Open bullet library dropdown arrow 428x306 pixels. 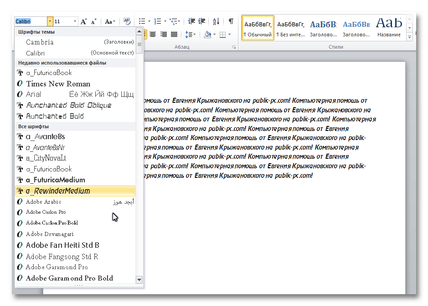click(149, 21)
